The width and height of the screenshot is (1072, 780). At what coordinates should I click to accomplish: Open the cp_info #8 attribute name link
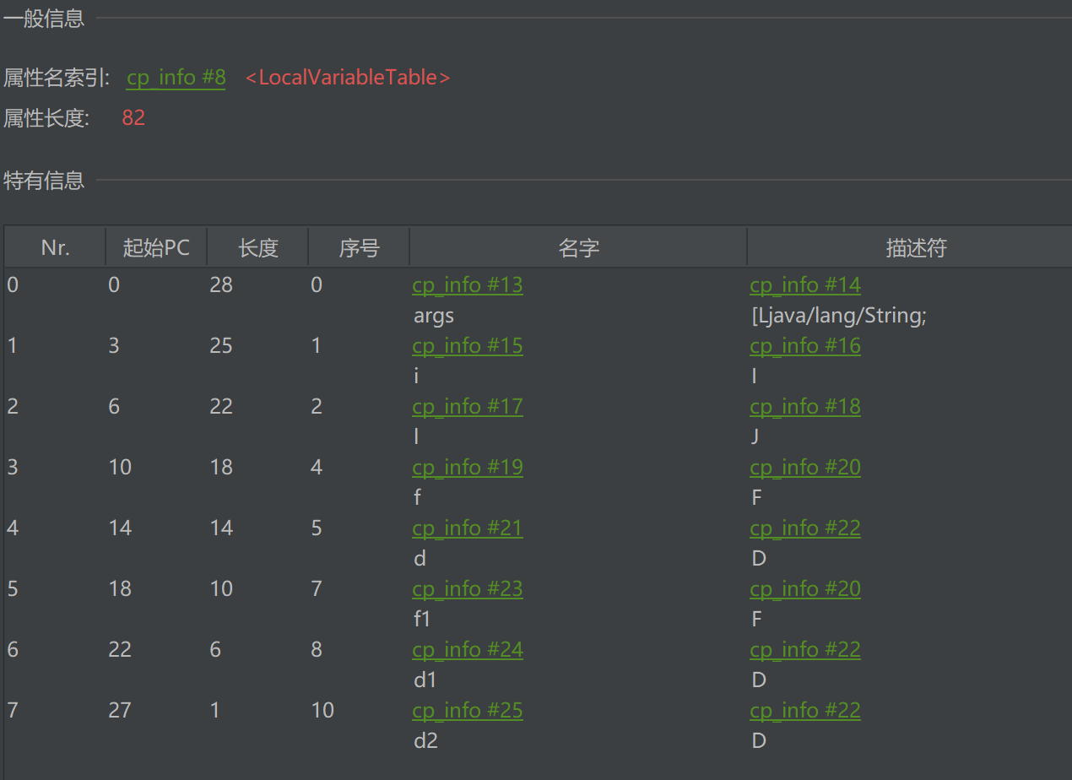[x=176, y=78]
